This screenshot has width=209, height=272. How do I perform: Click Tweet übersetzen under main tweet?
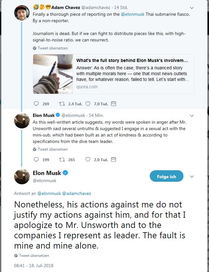pos(34,256)
